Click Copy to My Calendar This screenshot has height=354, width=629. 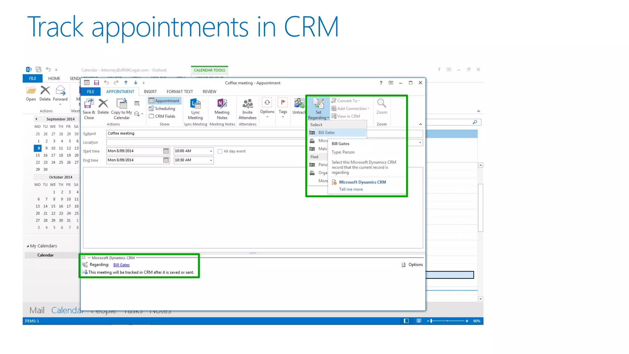pos(122,109)
